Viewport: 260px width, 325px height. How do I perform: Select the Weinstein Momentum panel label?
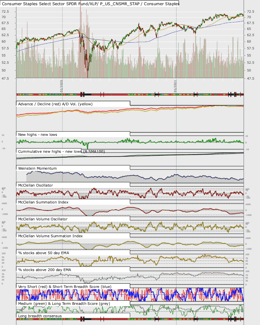coord(37,168)
